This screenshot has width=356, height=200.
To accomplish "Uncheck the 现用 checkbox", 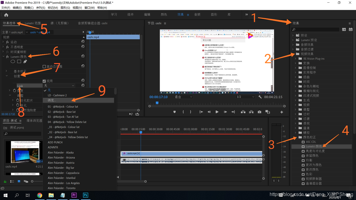I will 44,81.
